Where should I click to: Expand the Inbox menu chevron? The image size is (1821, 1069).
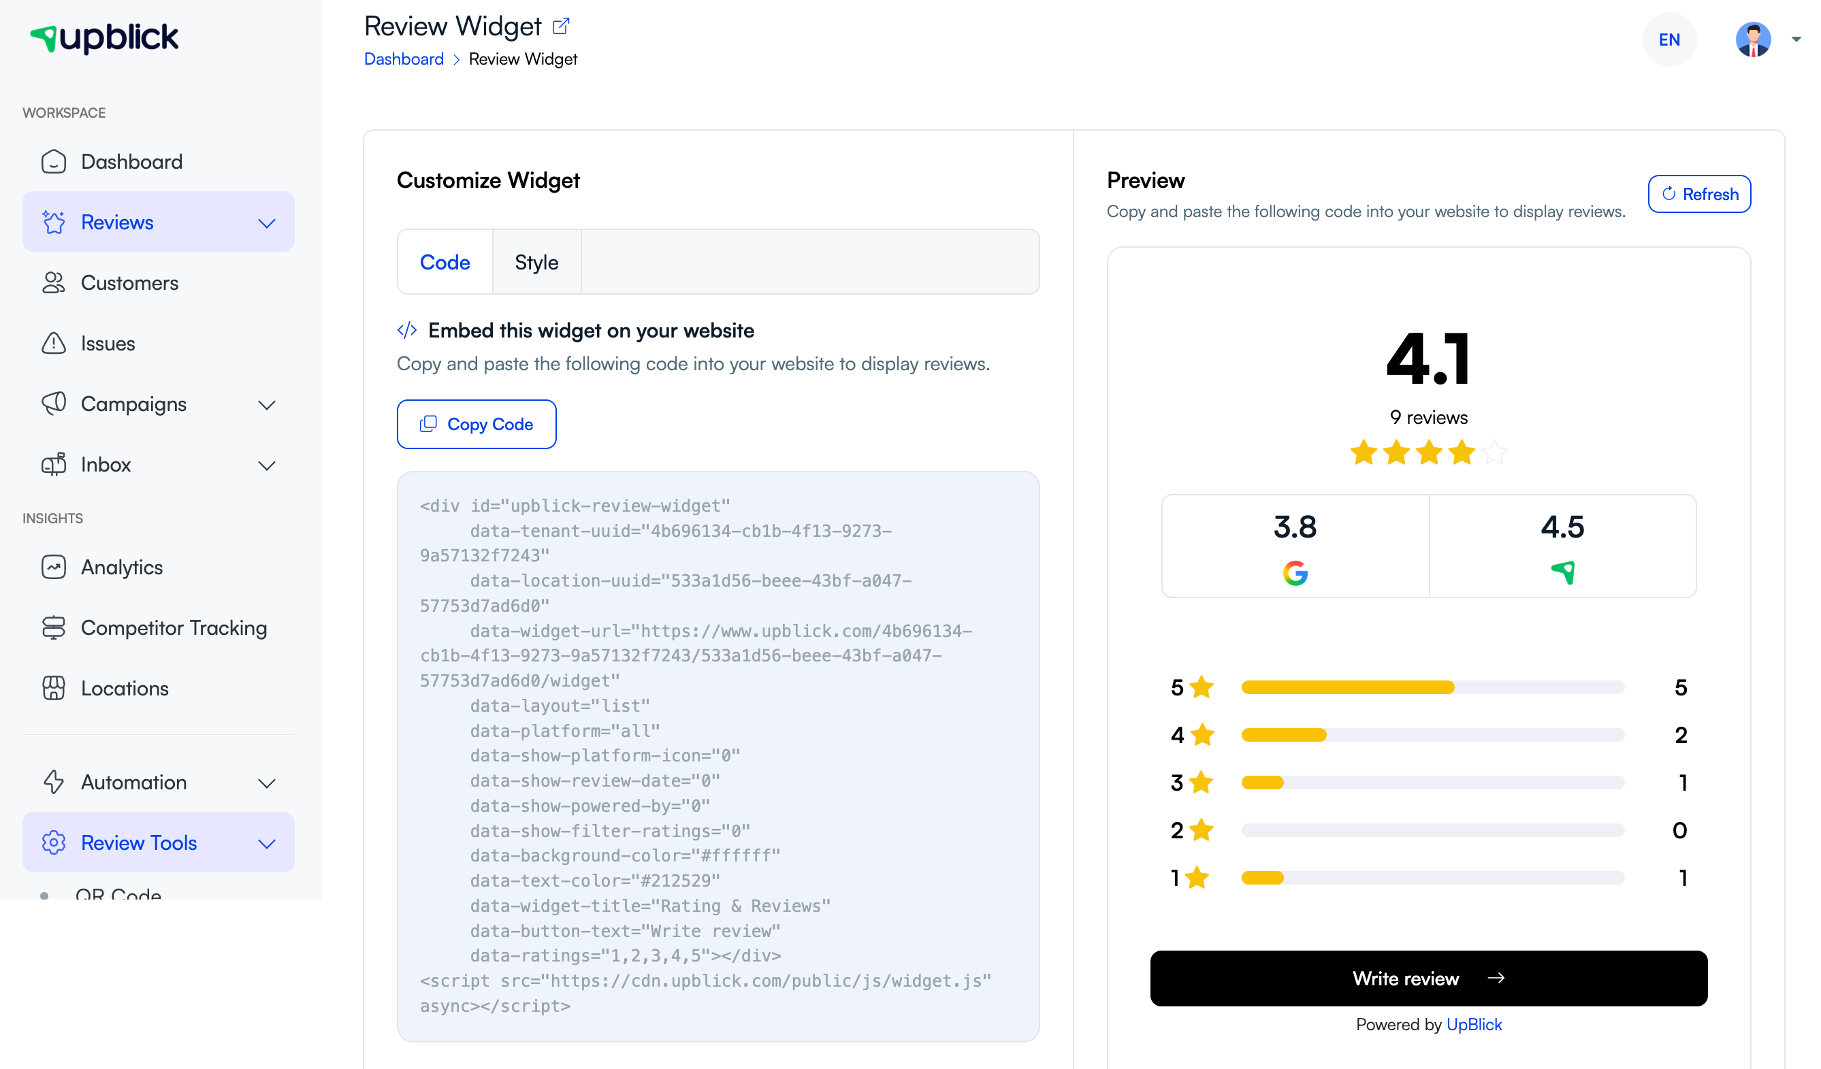[x=268, y=466]
